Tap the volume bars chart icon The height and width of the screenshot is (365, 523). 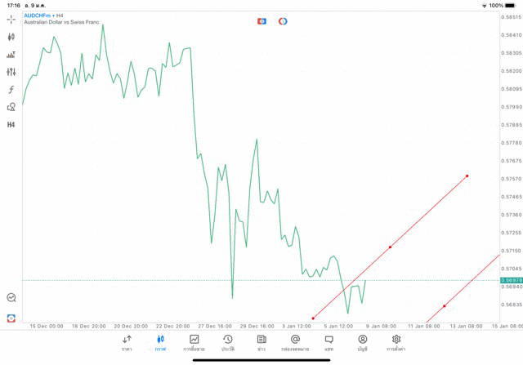click(x=11, y=55)
